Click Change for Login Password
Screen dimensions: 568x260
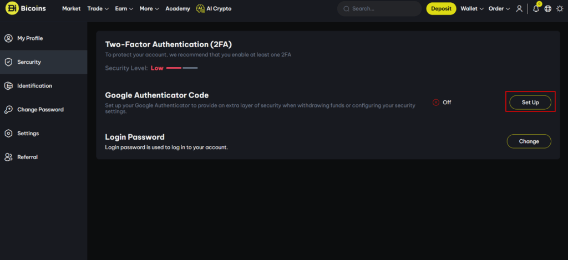click(529, 141)
